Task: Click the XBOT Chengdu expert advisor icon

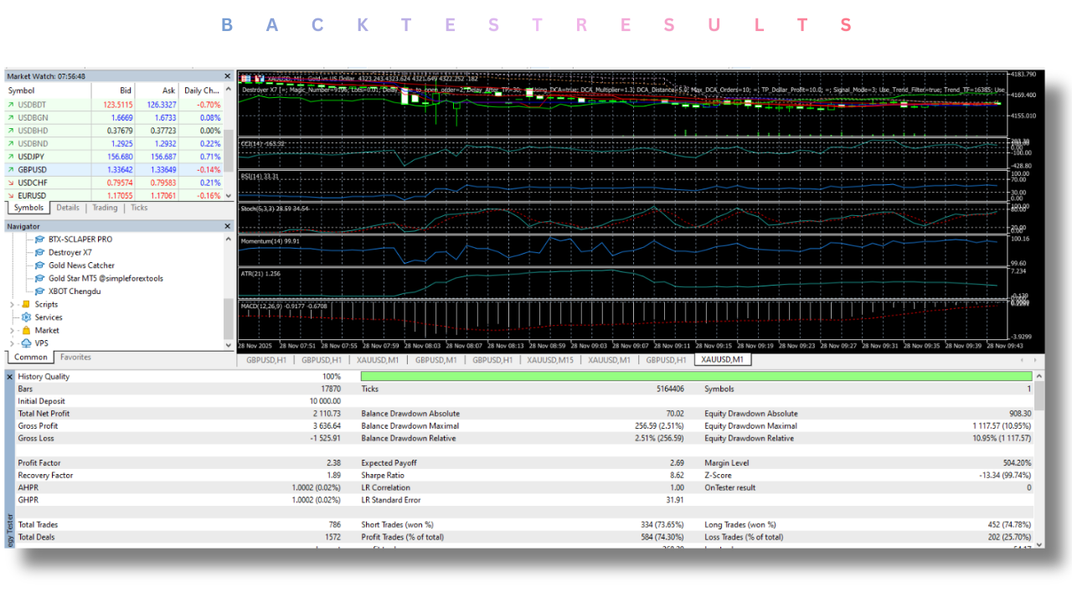Action: coord(39,291)
